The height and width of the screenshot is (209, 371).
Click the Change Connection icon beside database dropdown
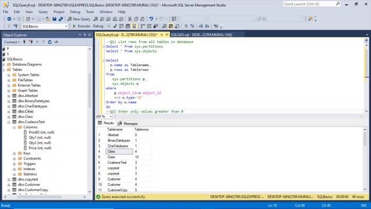[16, 26]
